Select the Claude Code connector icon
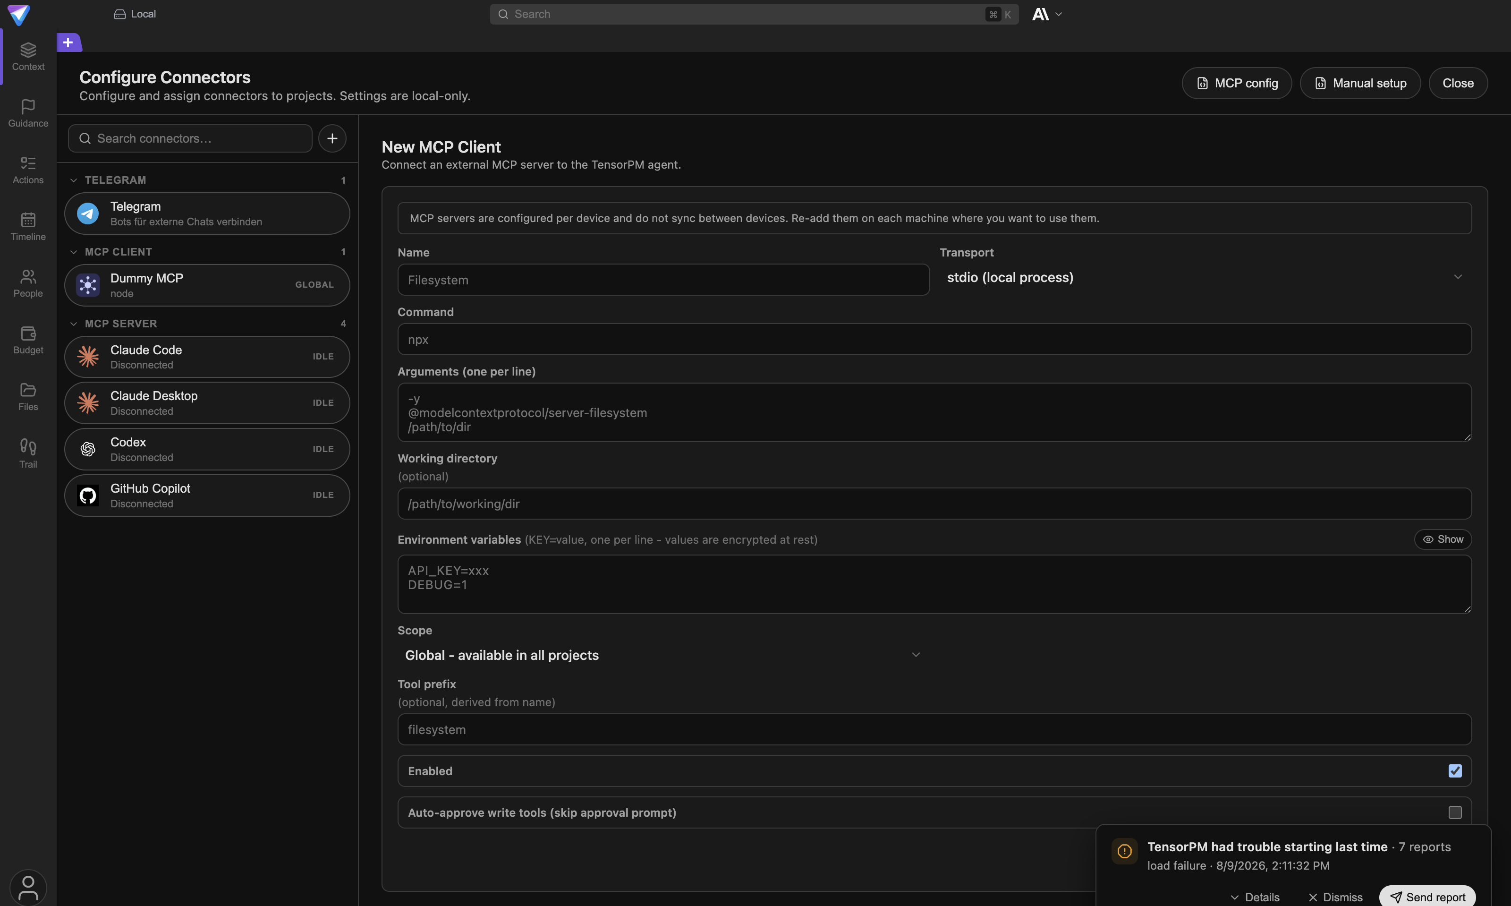 point(88,357)
